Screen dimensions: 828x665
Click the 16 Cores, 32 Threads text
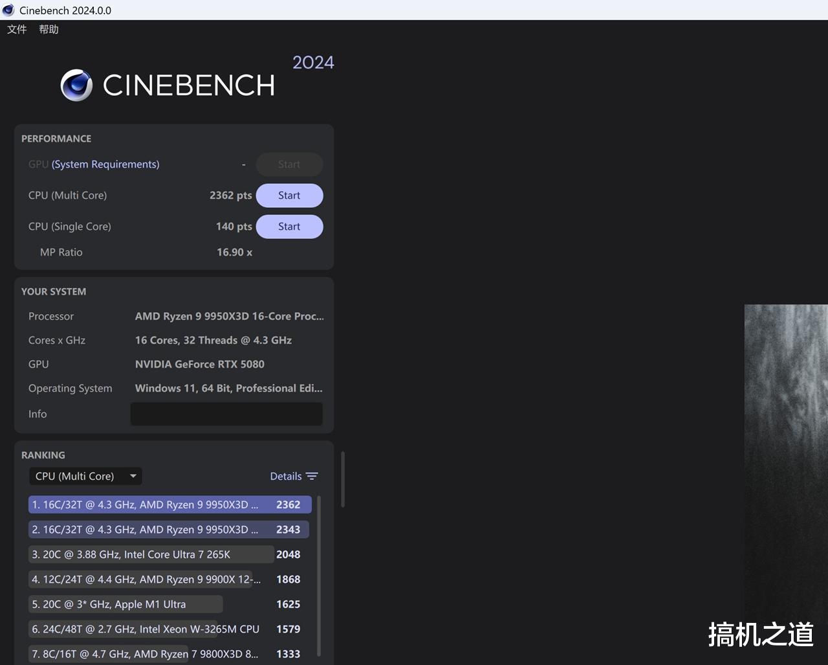[213, 340]
